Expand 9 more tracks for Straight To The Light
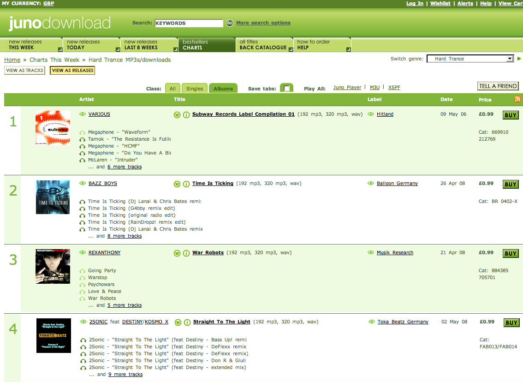This screenshot has height=382, width=523. tap(125, 374)
